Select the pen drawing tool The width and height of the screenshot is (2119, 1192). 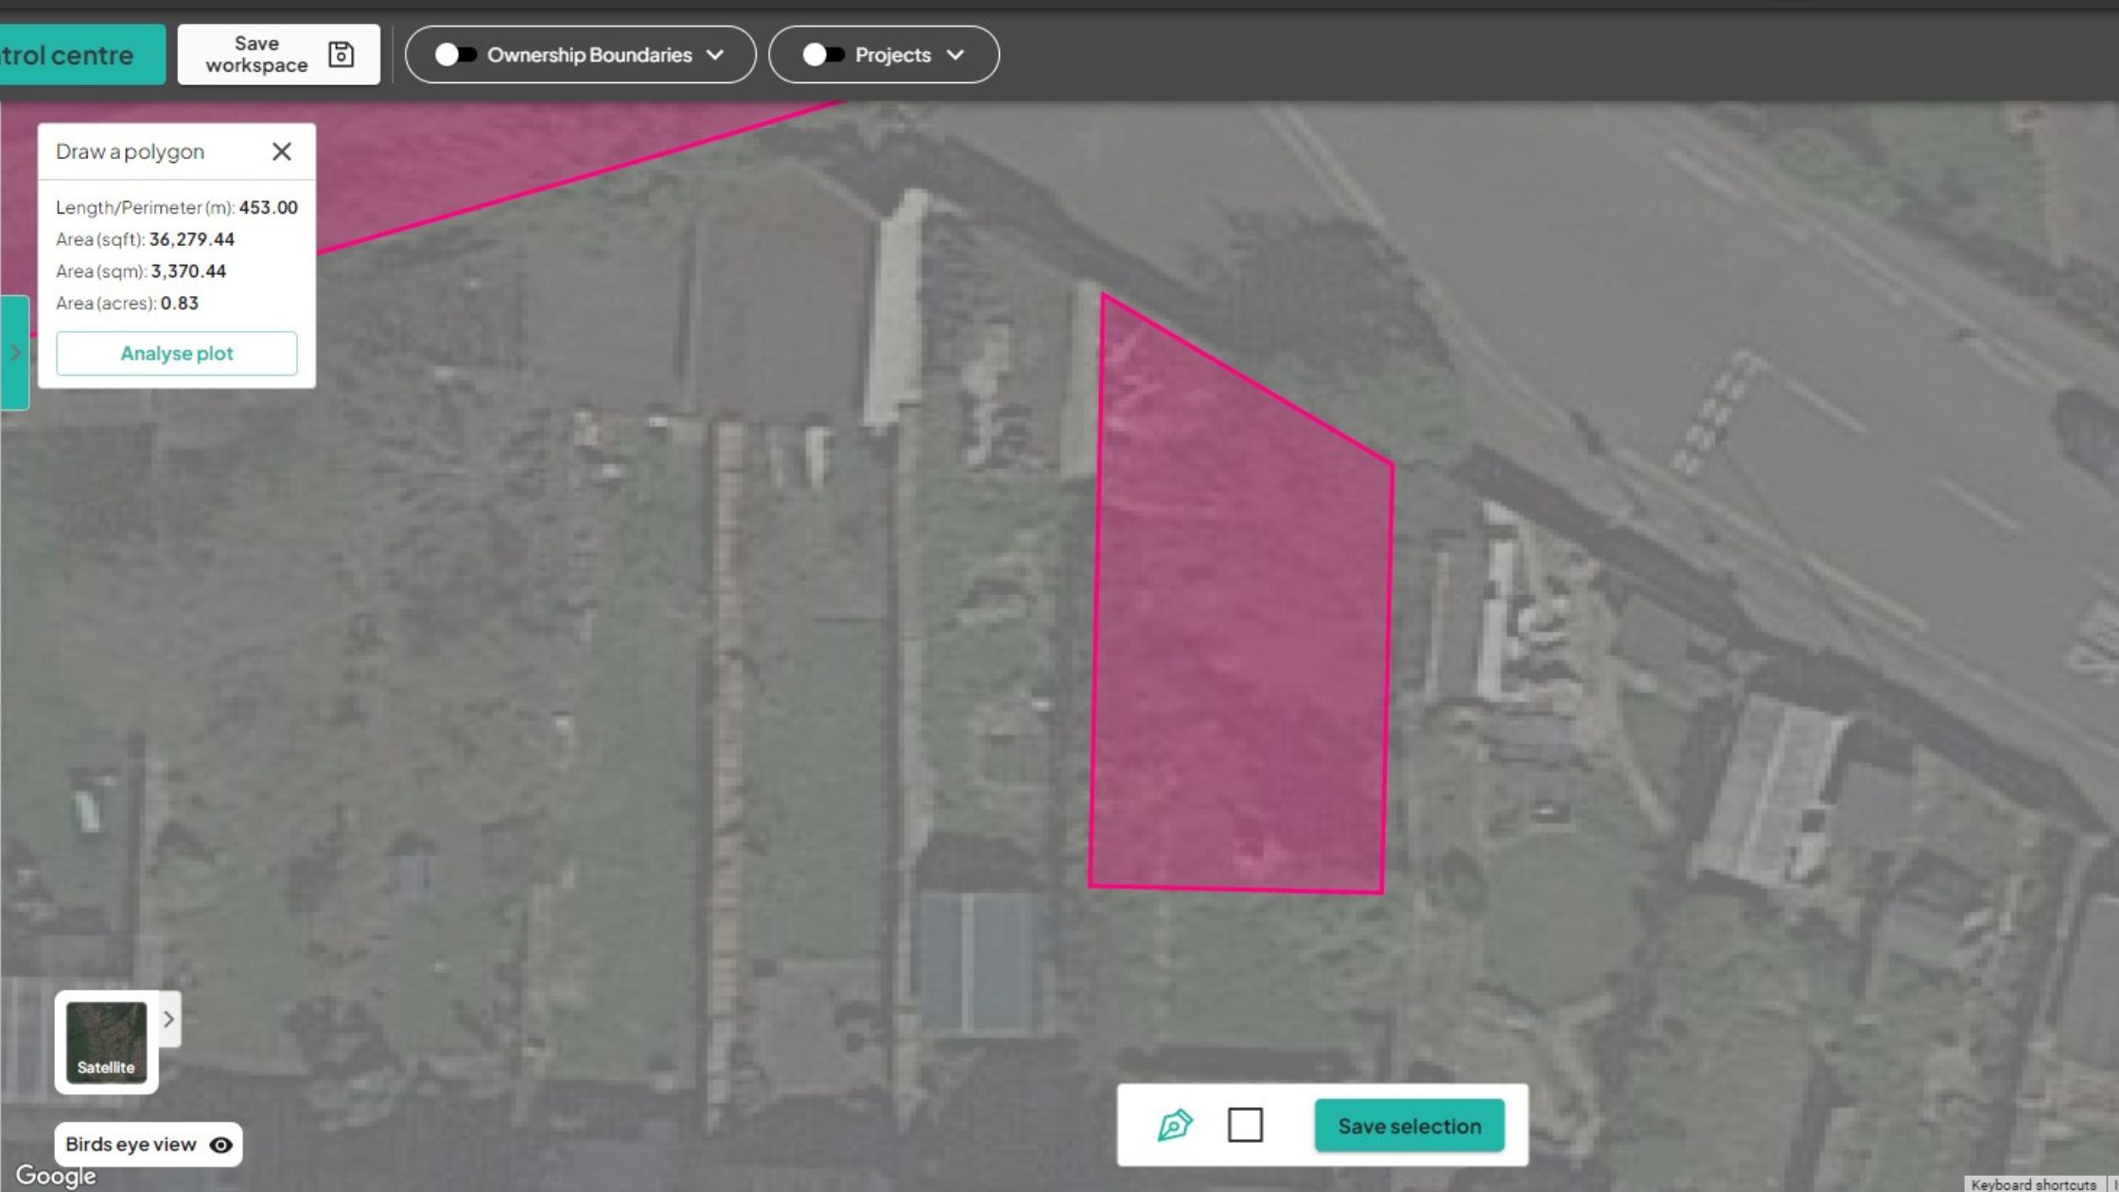pyautogui.click(x=1176, y=1126)
